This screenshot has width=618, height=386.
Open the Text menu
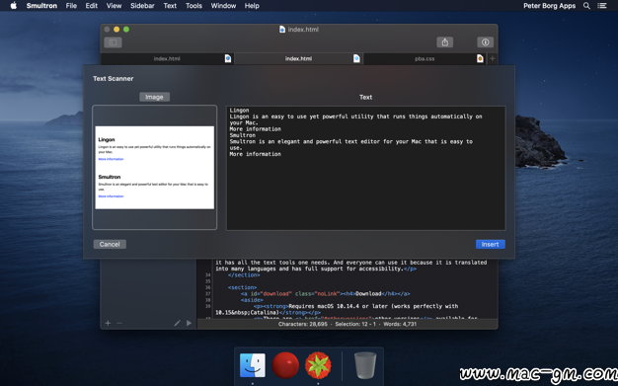[170, 6]
